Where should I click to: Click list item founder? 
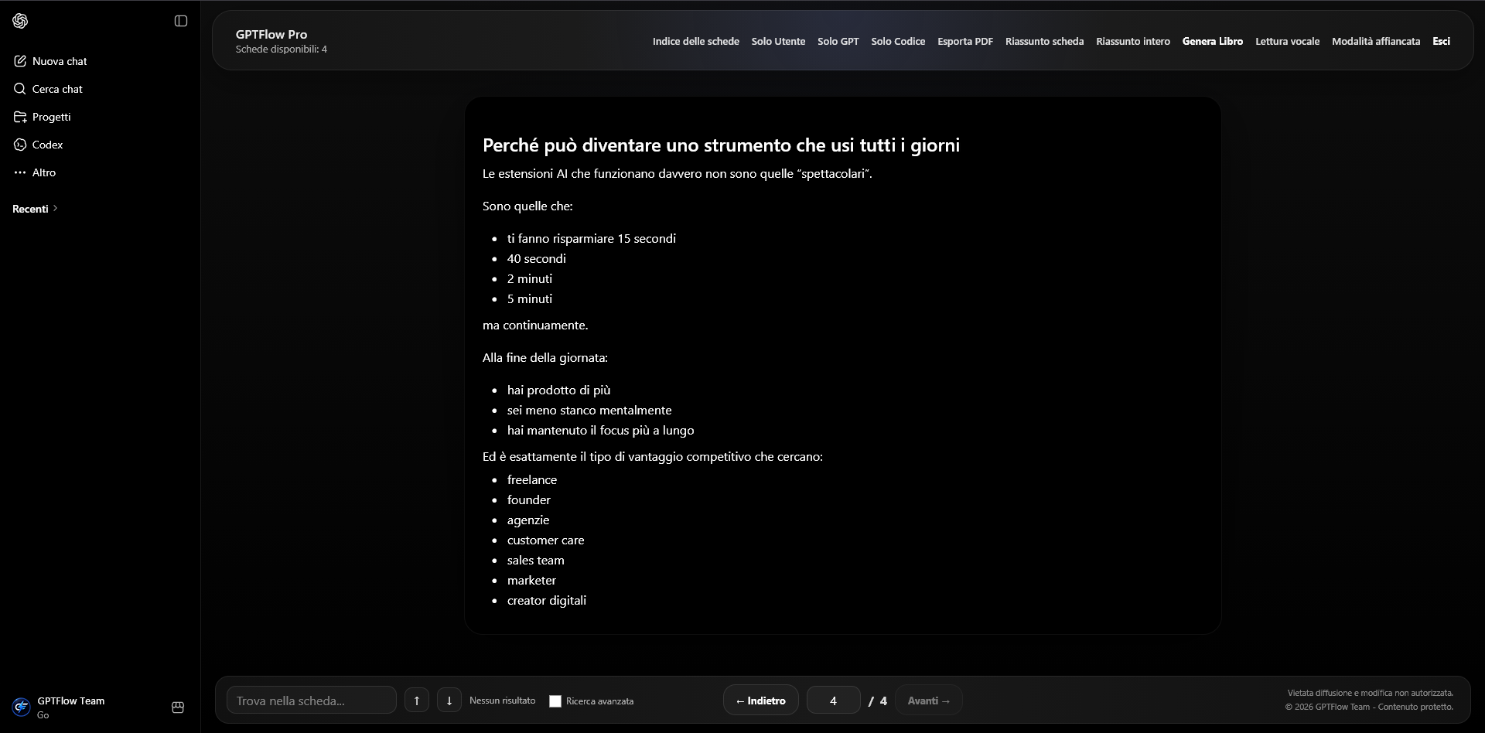tap(529, 499)
